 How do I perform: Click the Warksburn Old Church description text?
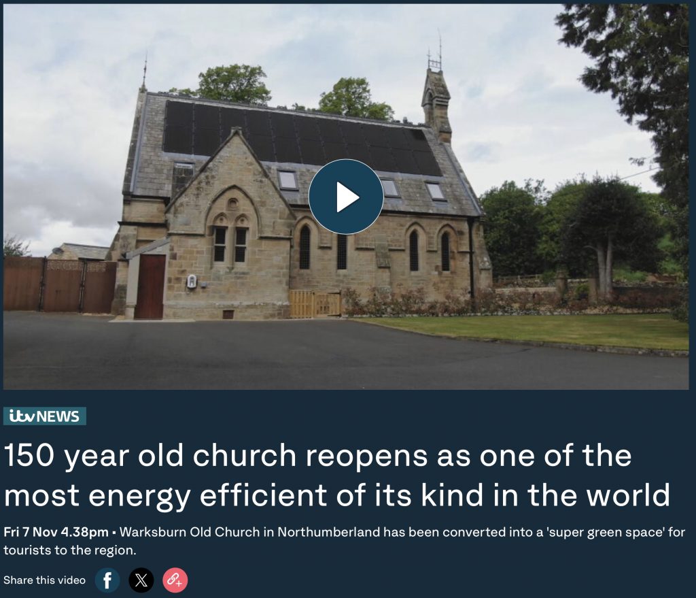click(x=345, y=541)
